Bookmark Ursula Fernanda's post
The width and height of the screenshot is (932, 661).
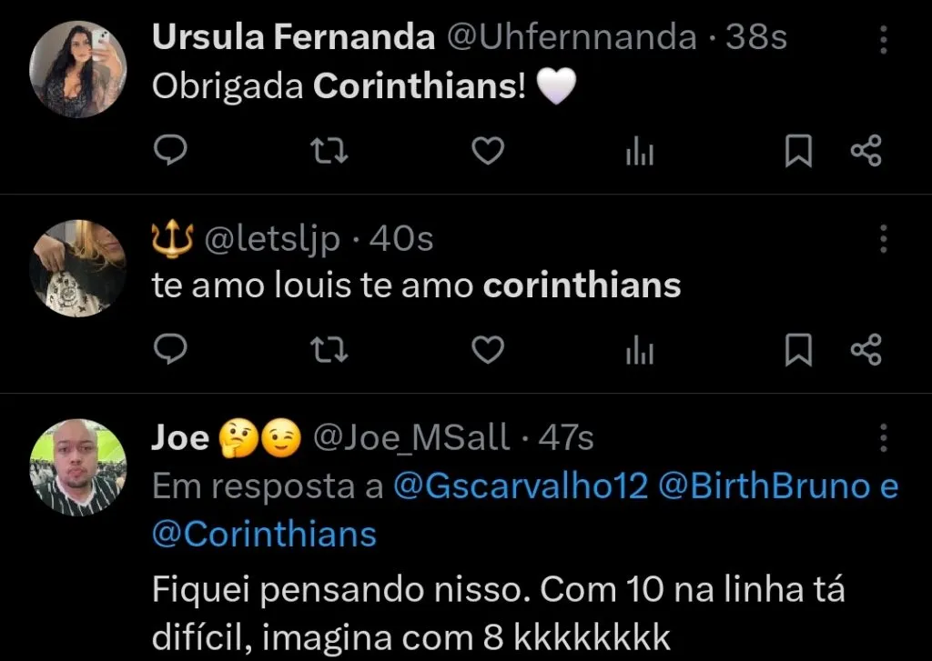[799, 151]
